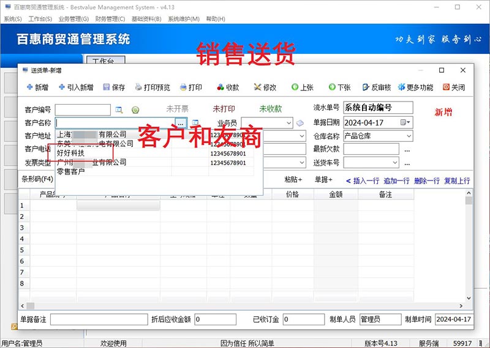Screen dimensions: 490x348
Task: Open the dropdown right of 客户地址 row
Action: (x=302, y=136)
